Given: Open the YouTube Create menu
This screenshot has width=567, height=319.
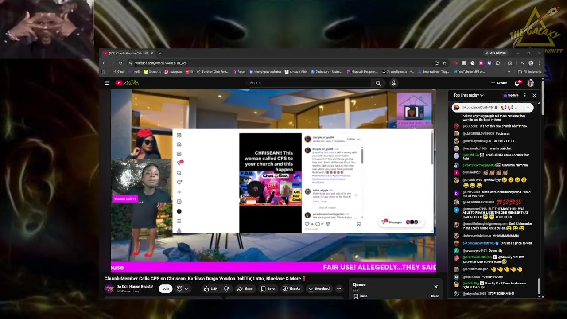Looking at the screenshot, I should (499, 83).
